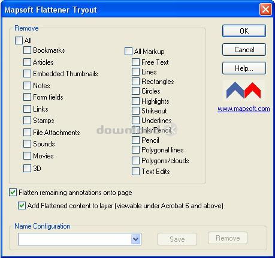Check the Bookmarks removal option
This screenshot has width=275, height=258.
click(x=27, y=50)
